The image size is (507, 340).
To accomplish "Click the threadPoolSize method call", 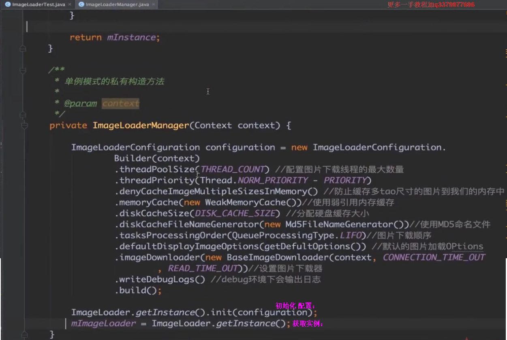I will [x=157, y=169].
